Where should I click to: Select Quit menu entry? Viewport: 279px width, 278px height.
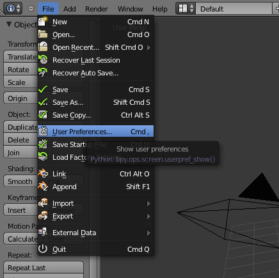(95, 249)
